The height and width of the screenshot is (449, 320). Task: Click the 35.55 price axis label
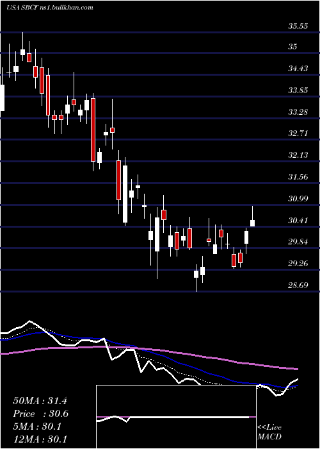(298, 26)
